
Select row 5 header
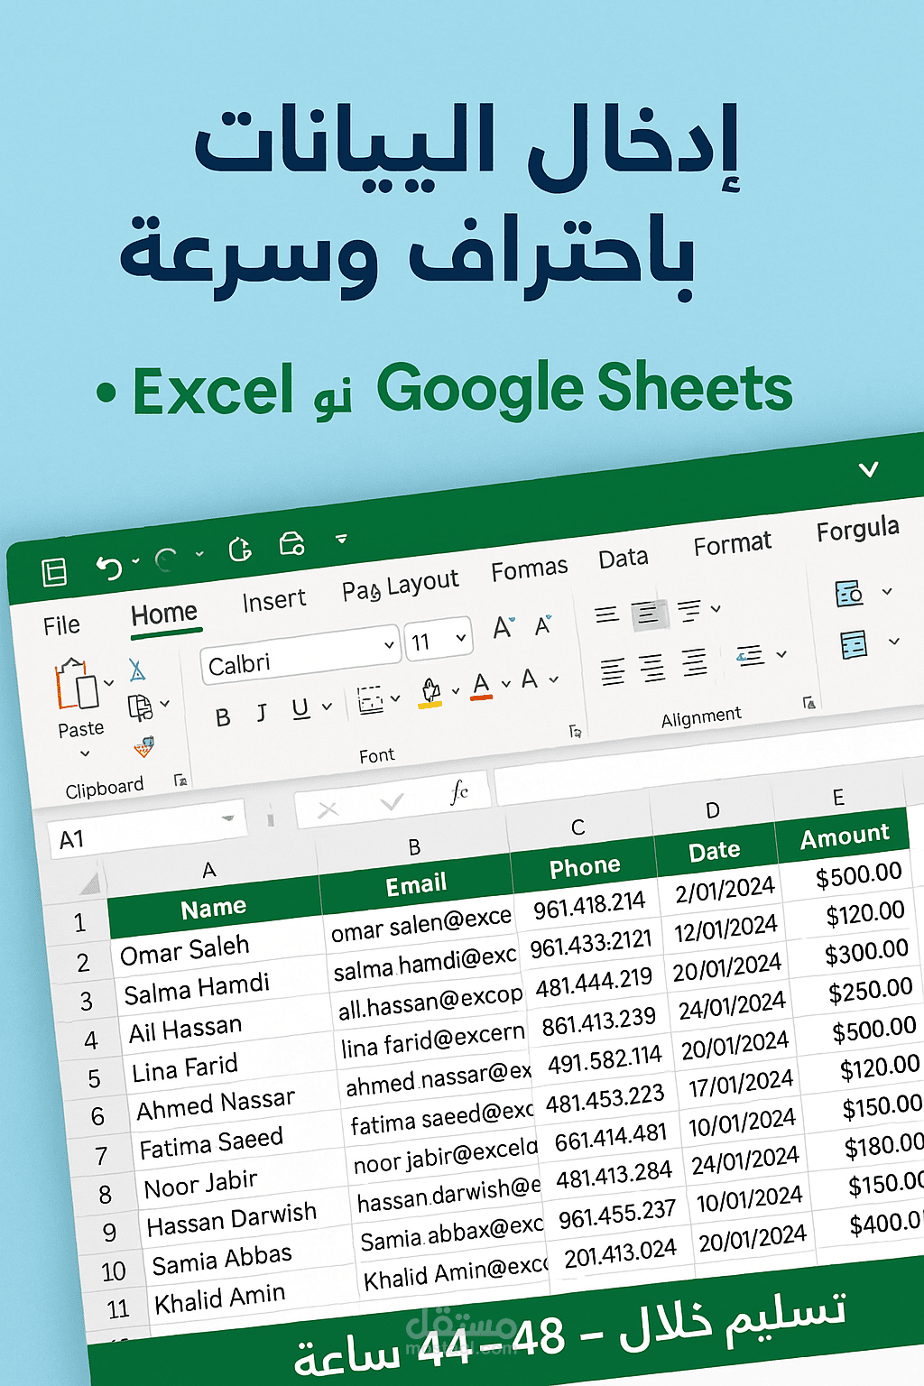(94, 1079)
